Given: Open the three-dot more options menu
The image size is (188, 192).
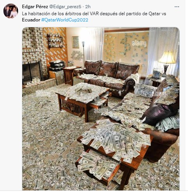Looking at the screenshot, I should pos(177,7).
